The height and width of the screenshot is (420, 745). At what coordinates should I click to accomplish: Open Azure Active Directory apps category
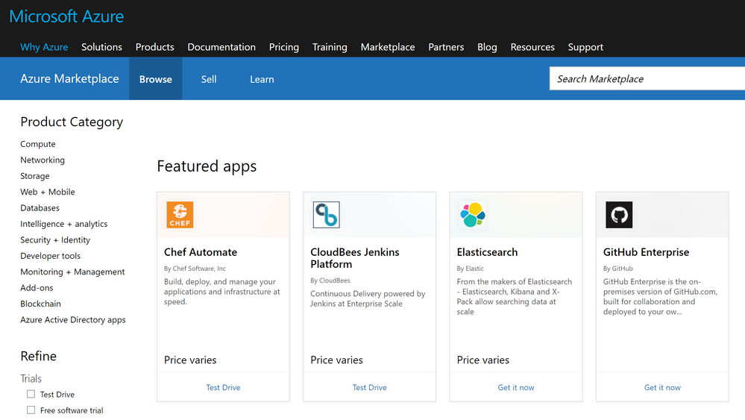[73, 320]
